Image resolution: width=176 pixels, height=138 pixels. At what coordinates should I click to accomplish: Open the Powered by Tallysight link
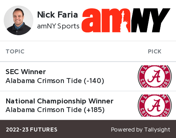pos(140,130)
